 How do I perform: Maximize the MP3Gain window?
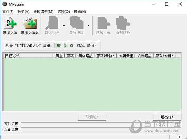[x=167, y=4]
